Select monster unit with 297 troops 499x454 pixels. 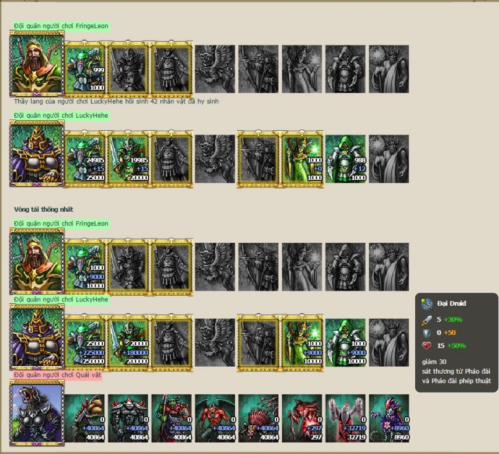pyautogui.click(x=302, y=419)
